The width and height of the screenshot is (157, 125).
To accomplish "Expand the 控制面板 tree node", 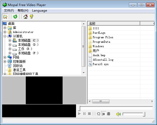I will pyautogui.click(x=5, y=61).
